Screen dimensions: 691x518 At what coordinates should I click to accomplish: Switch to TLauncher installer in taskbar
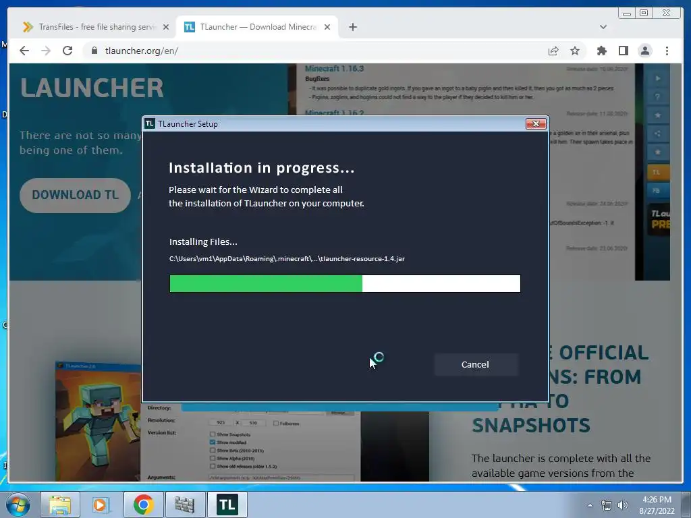227,505
